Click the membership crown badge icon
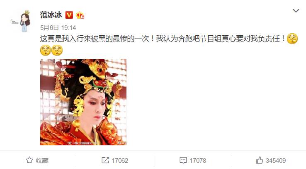306x169 pixels. pos(80,15)
